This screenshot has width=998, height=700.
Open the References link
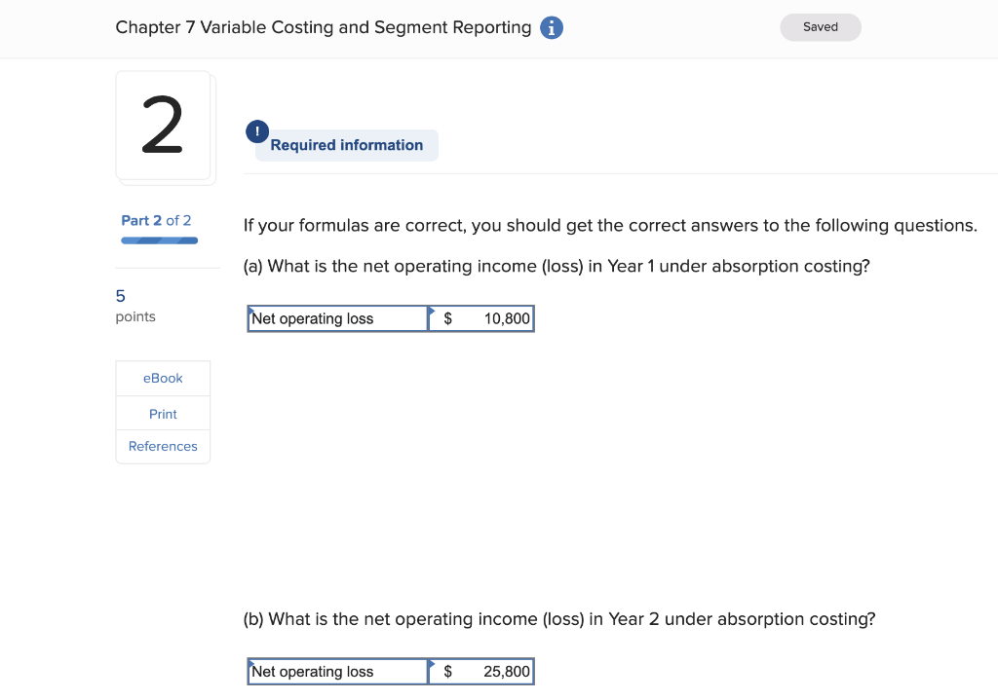click(x=163, y=446)
